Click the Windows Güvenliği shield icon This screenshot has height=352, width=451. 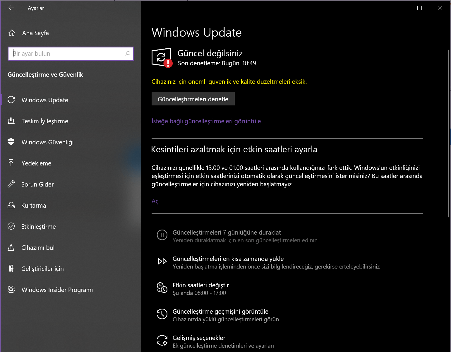click(11, 142)
